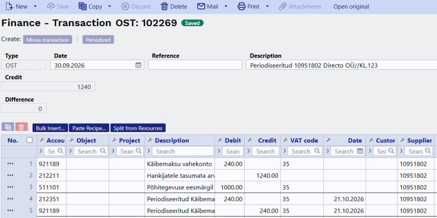Click the Date field 30.09.2026
Viewport: 437px width, 218px height.
97,65
